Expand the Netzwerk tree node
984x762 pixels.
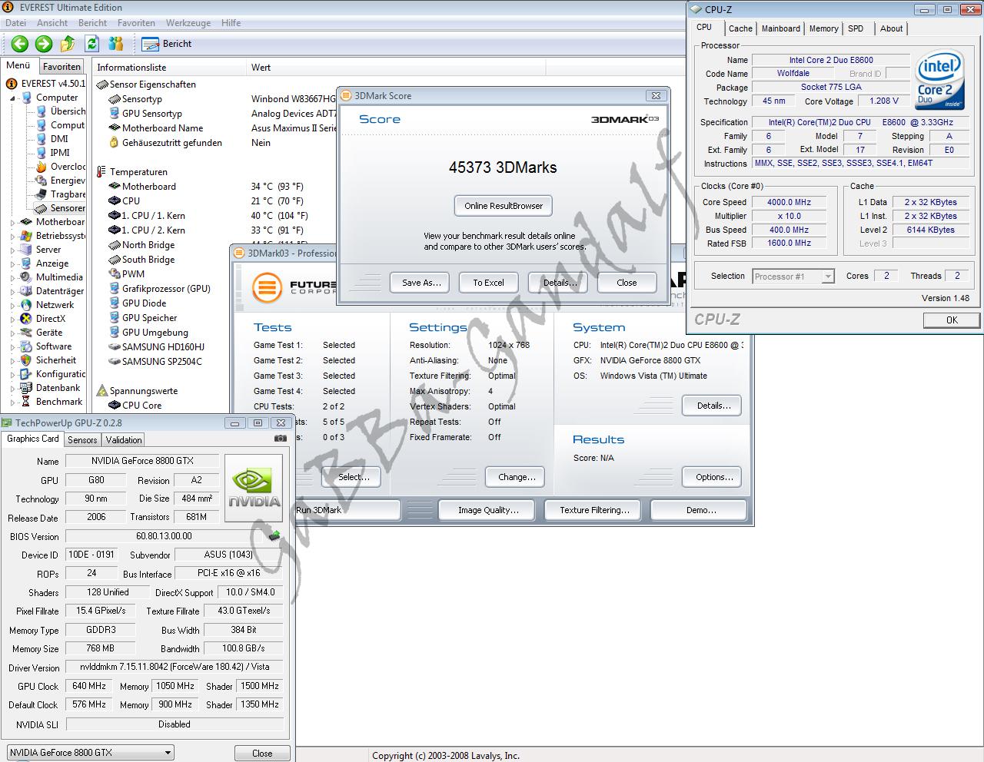13,306
